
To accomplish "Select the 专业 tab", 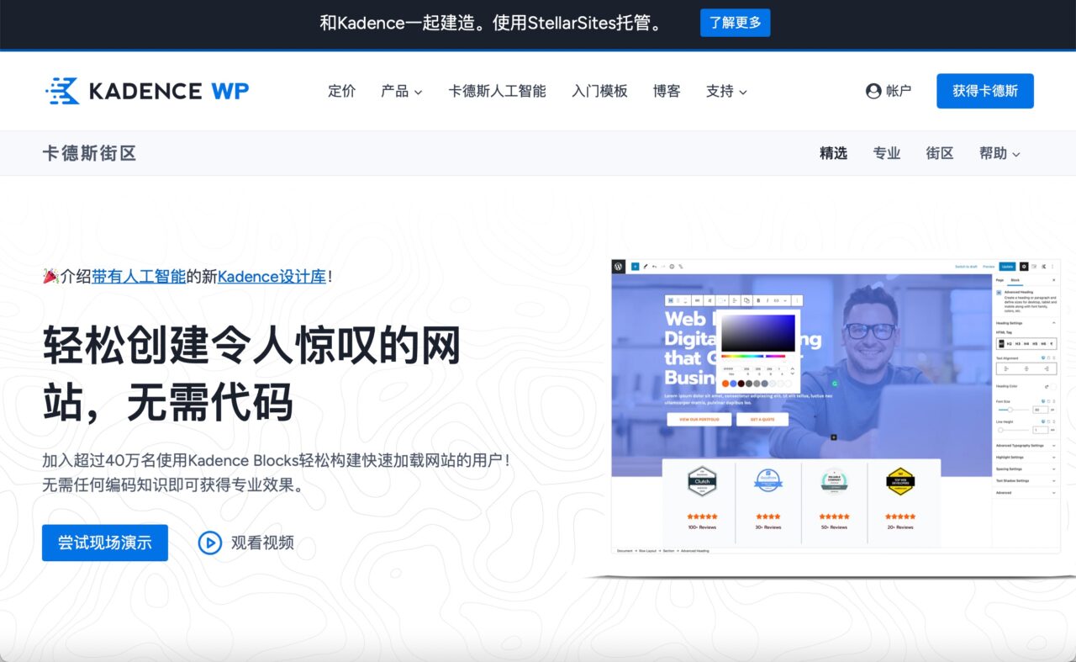I will tap(887, 153).
